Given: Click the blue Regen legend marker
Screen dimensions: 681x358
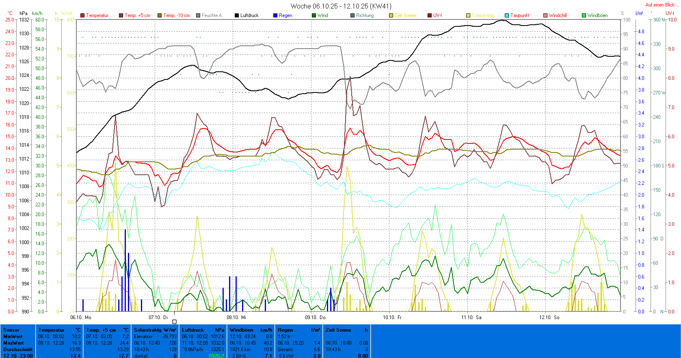Looking at the screenshot, I should click(275, 15).
